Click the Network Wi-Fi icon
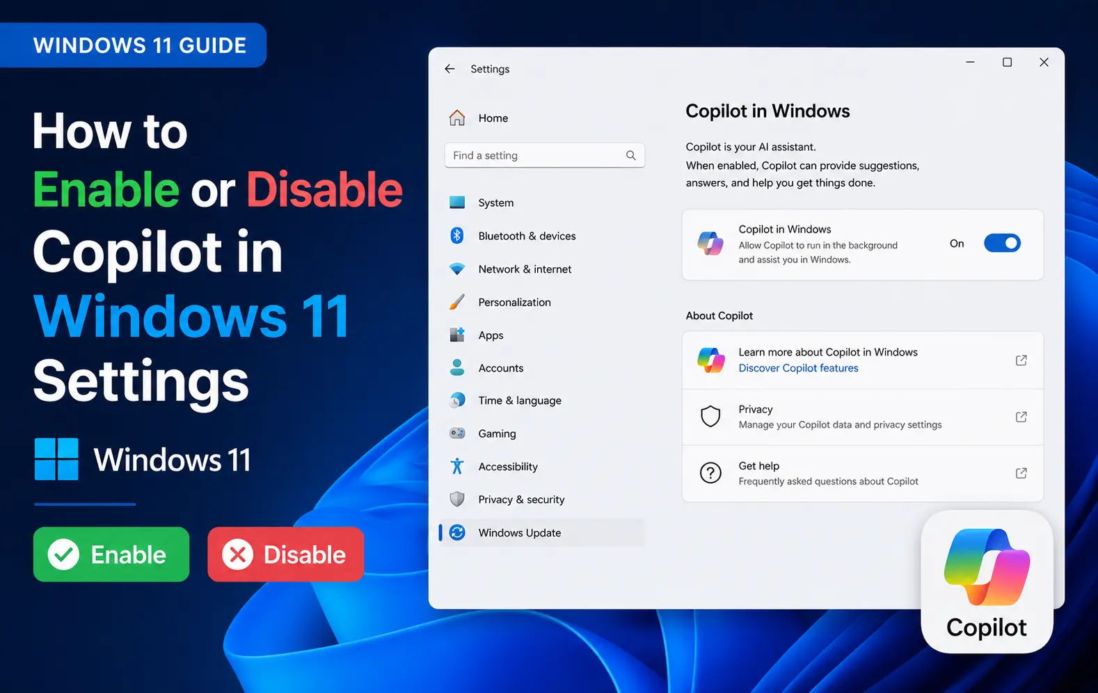1098x693 pixels. 457,269
